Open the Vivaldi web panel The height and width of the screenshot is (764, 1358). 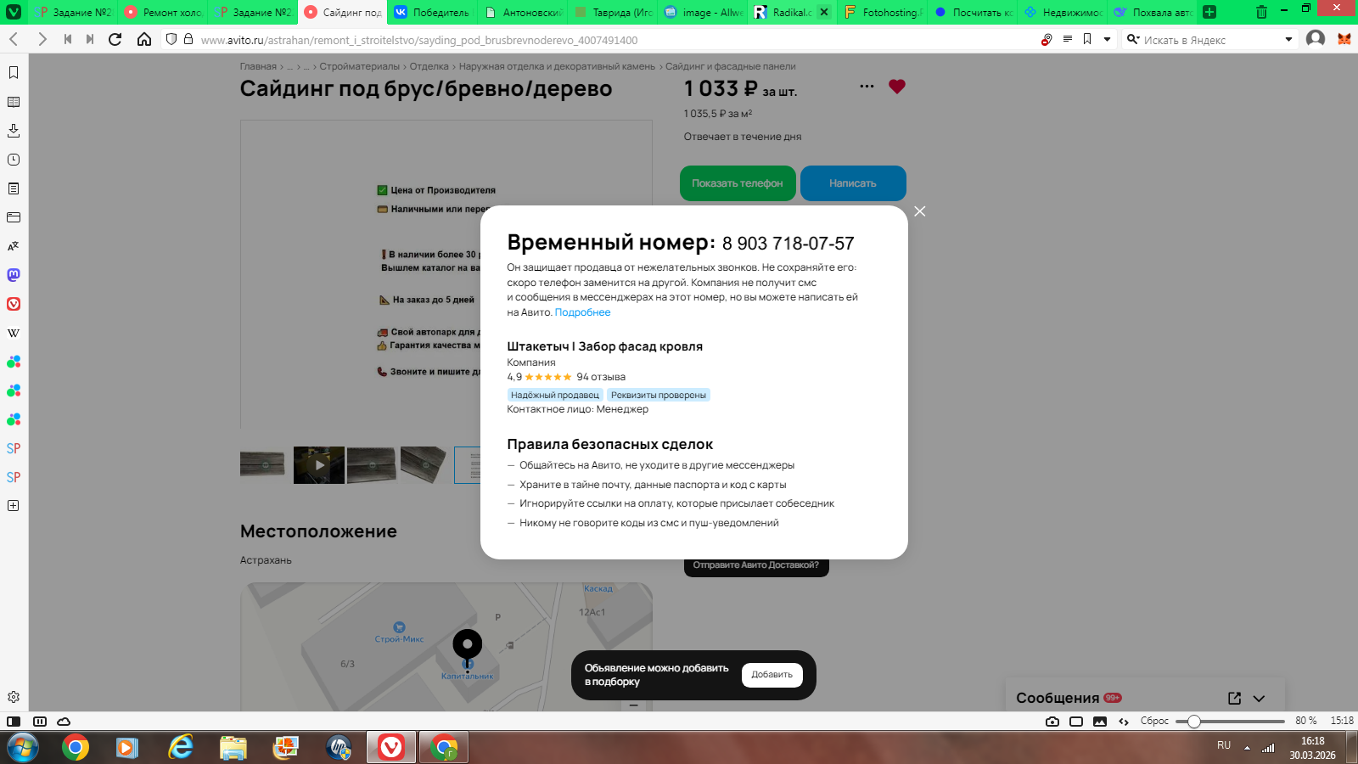[14, 304]
